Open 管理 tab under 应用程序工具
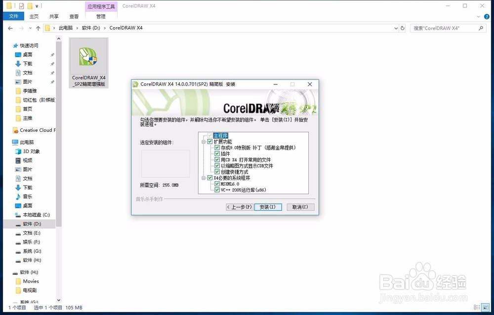This screenshot has height=315, width=494. point(101,16)
